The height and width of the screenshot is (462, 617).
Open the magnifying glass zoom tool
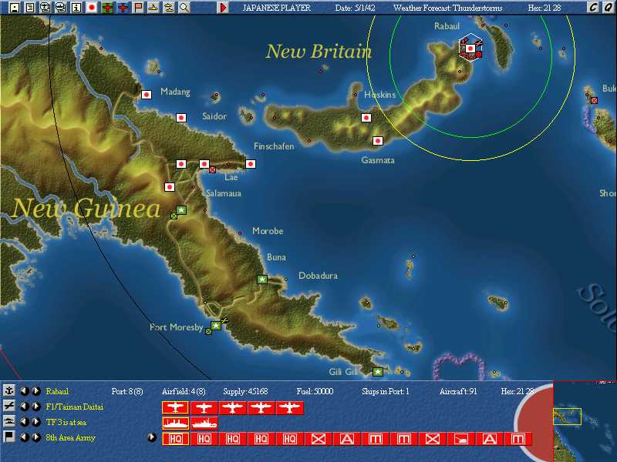pyautogui.click(x=184, y=7)
